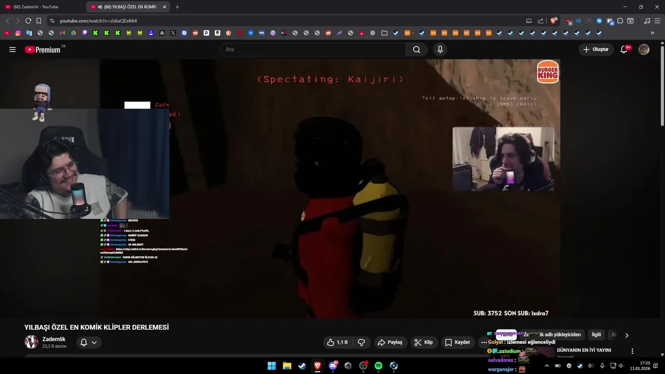Open the bookmarks folder icon
Screen dimensions: 665x374
(384, 33)
